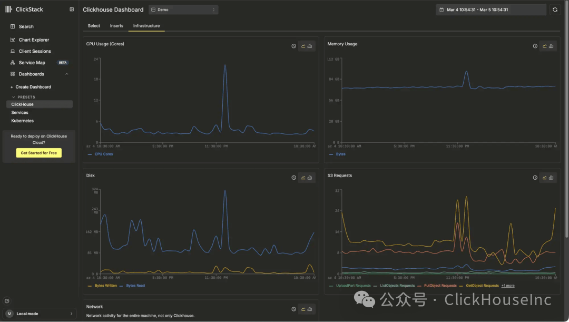Click the clock icon on Disk chart
This screenshot has width=569, height=322.
pyautogui.click(x=294, y=178)
